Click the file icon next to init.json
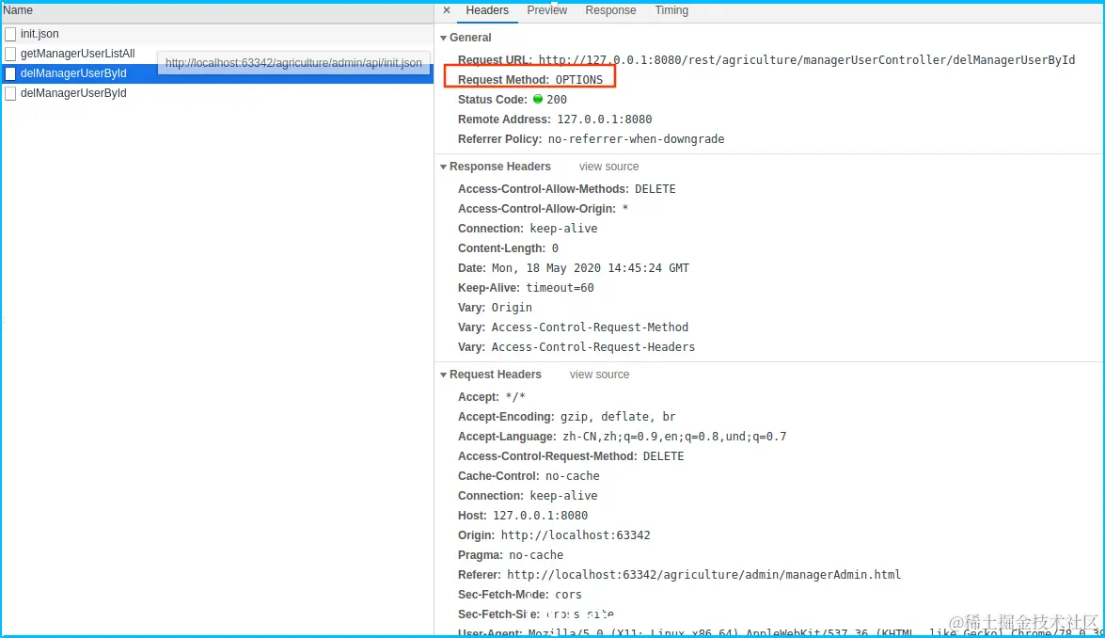1105x638 pixels. tap(10, 34)
